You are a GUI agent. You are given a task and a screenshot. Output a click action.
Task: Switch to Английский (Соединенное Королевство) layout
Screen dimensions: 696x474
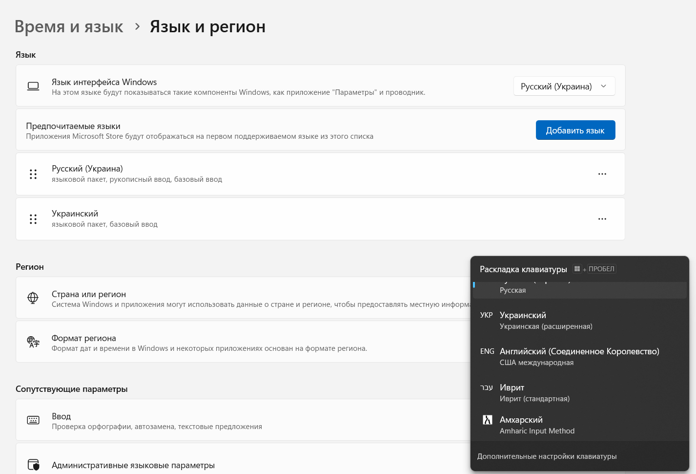click(580, 357)
